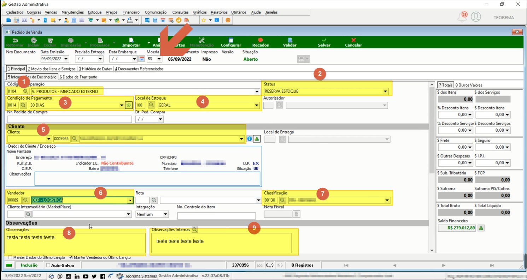Click the green money toolbar icon

click(x=117, y=20)
